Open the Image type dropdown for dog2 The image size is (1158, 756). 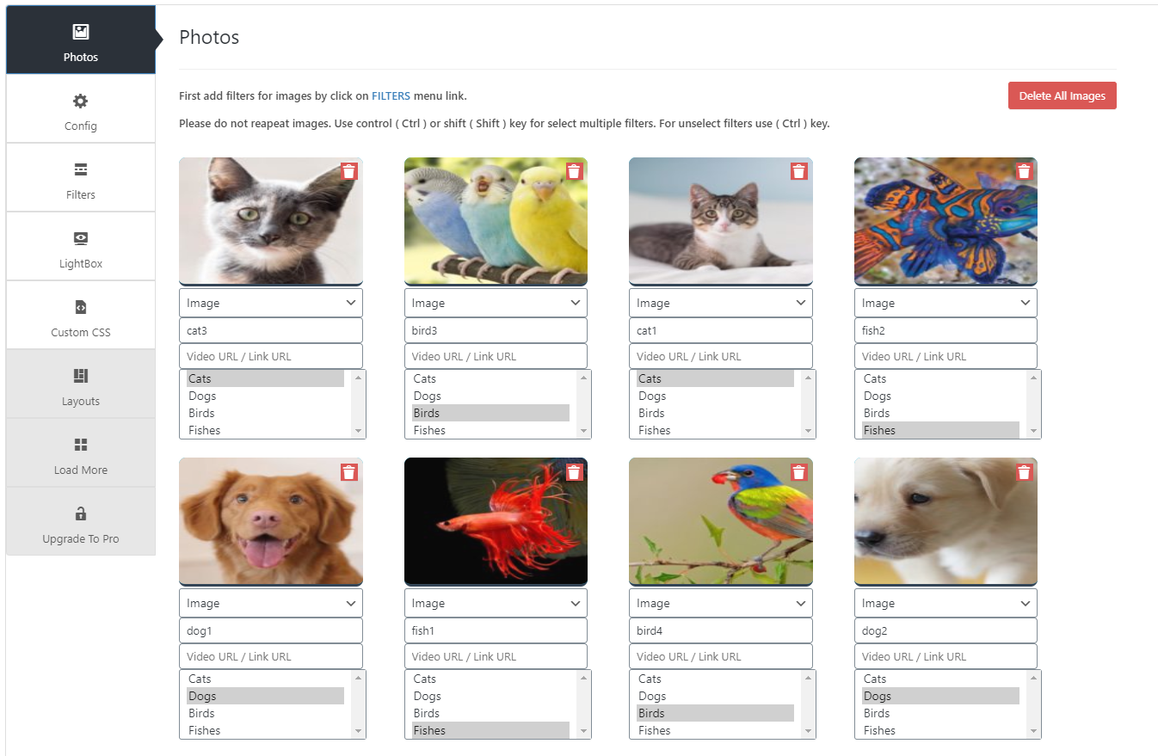(945, 602)
